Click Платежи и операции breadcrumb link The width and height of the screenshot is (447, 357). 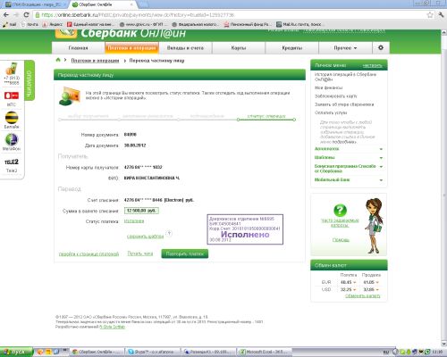coord(95,61)
